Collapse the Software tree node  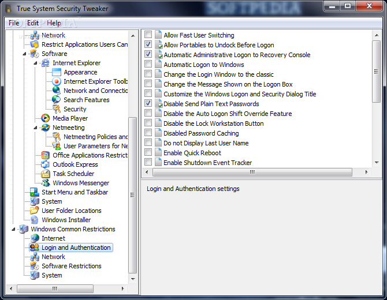point(24,54)
